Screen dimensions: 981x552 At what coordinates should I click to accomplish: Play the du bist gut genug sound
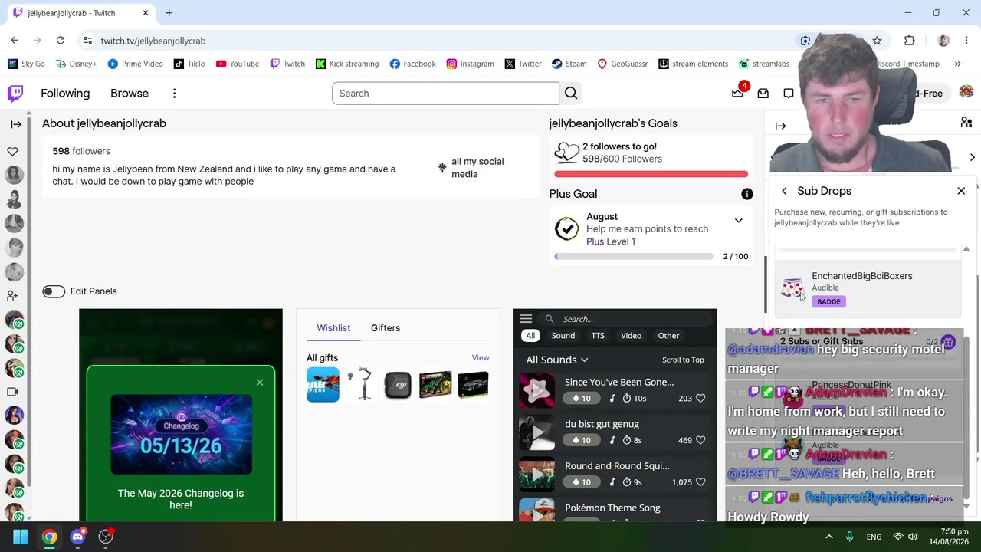pyautogui.click(x=536, y=433)
